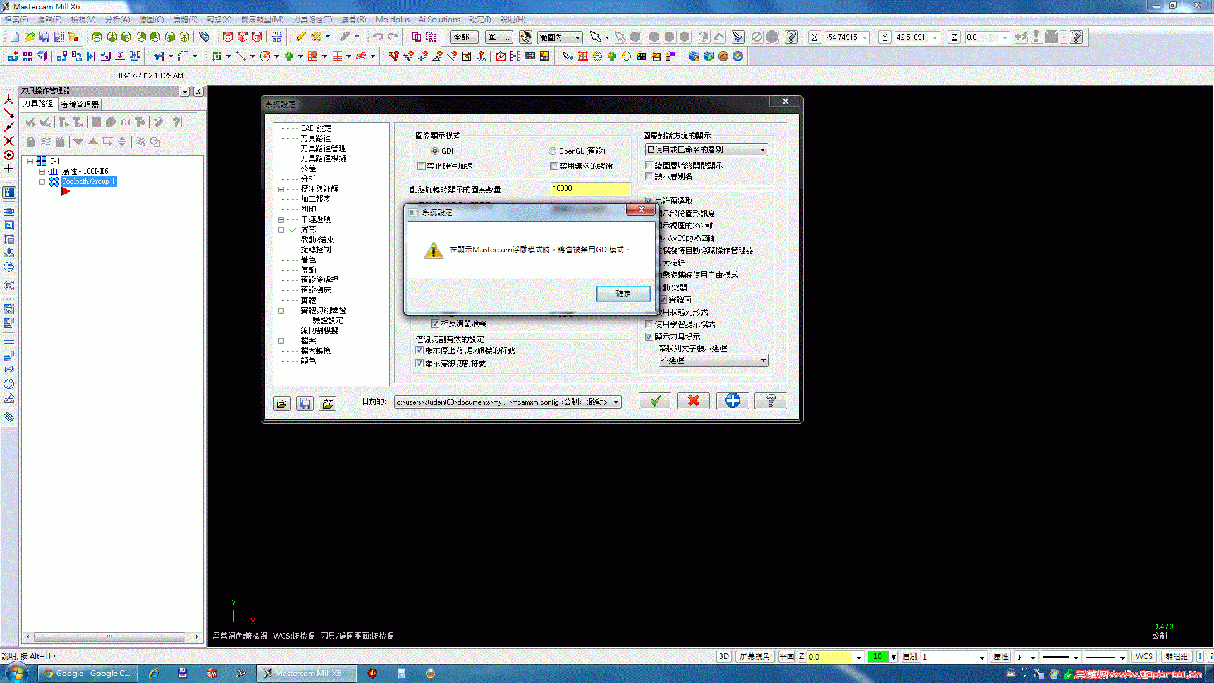The image size is (1214, 683).
Task: Click the open config folder icon
Action: [282, 403]
